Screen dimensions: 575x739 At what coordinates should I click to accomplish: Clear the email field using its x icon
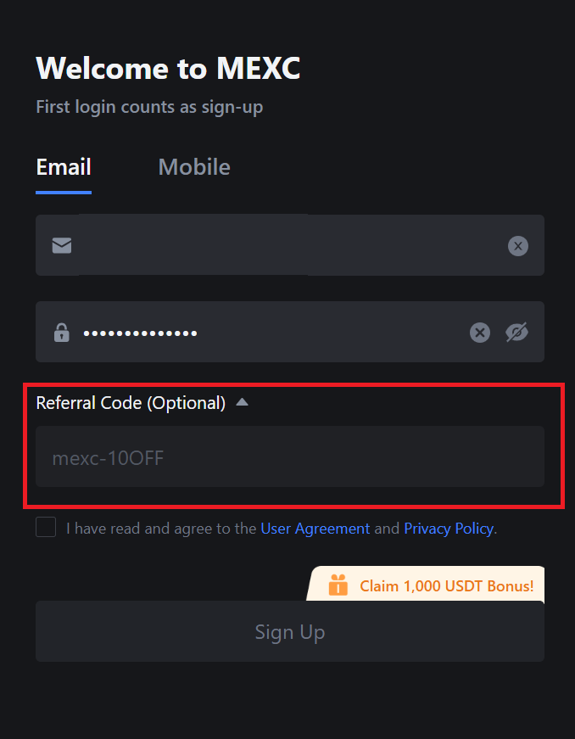click(518, 245)
